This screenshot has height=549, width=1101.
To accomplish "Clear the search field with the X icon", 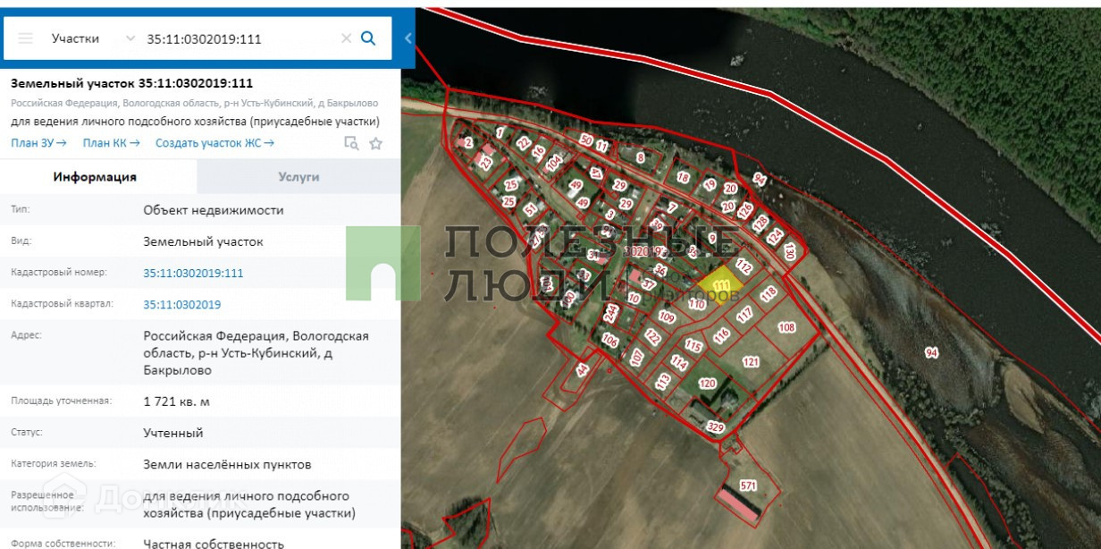I will pos(347,38).
